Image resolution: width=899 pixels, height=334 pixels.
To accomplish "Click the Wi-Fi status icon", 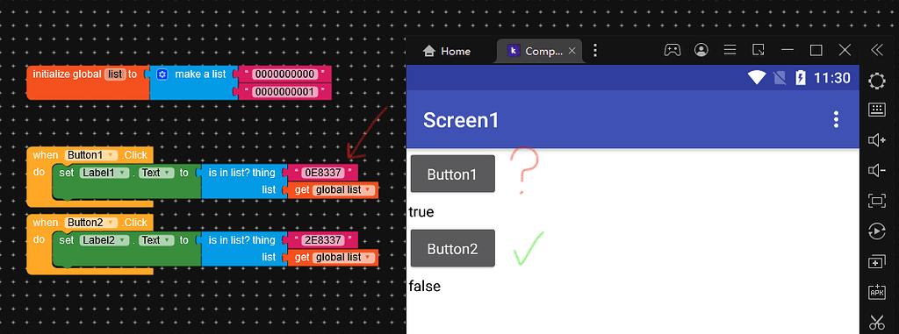I will [x=757, y=77].
